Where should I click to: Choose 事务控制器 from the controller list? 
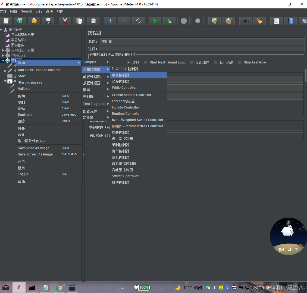pos(139,75)
